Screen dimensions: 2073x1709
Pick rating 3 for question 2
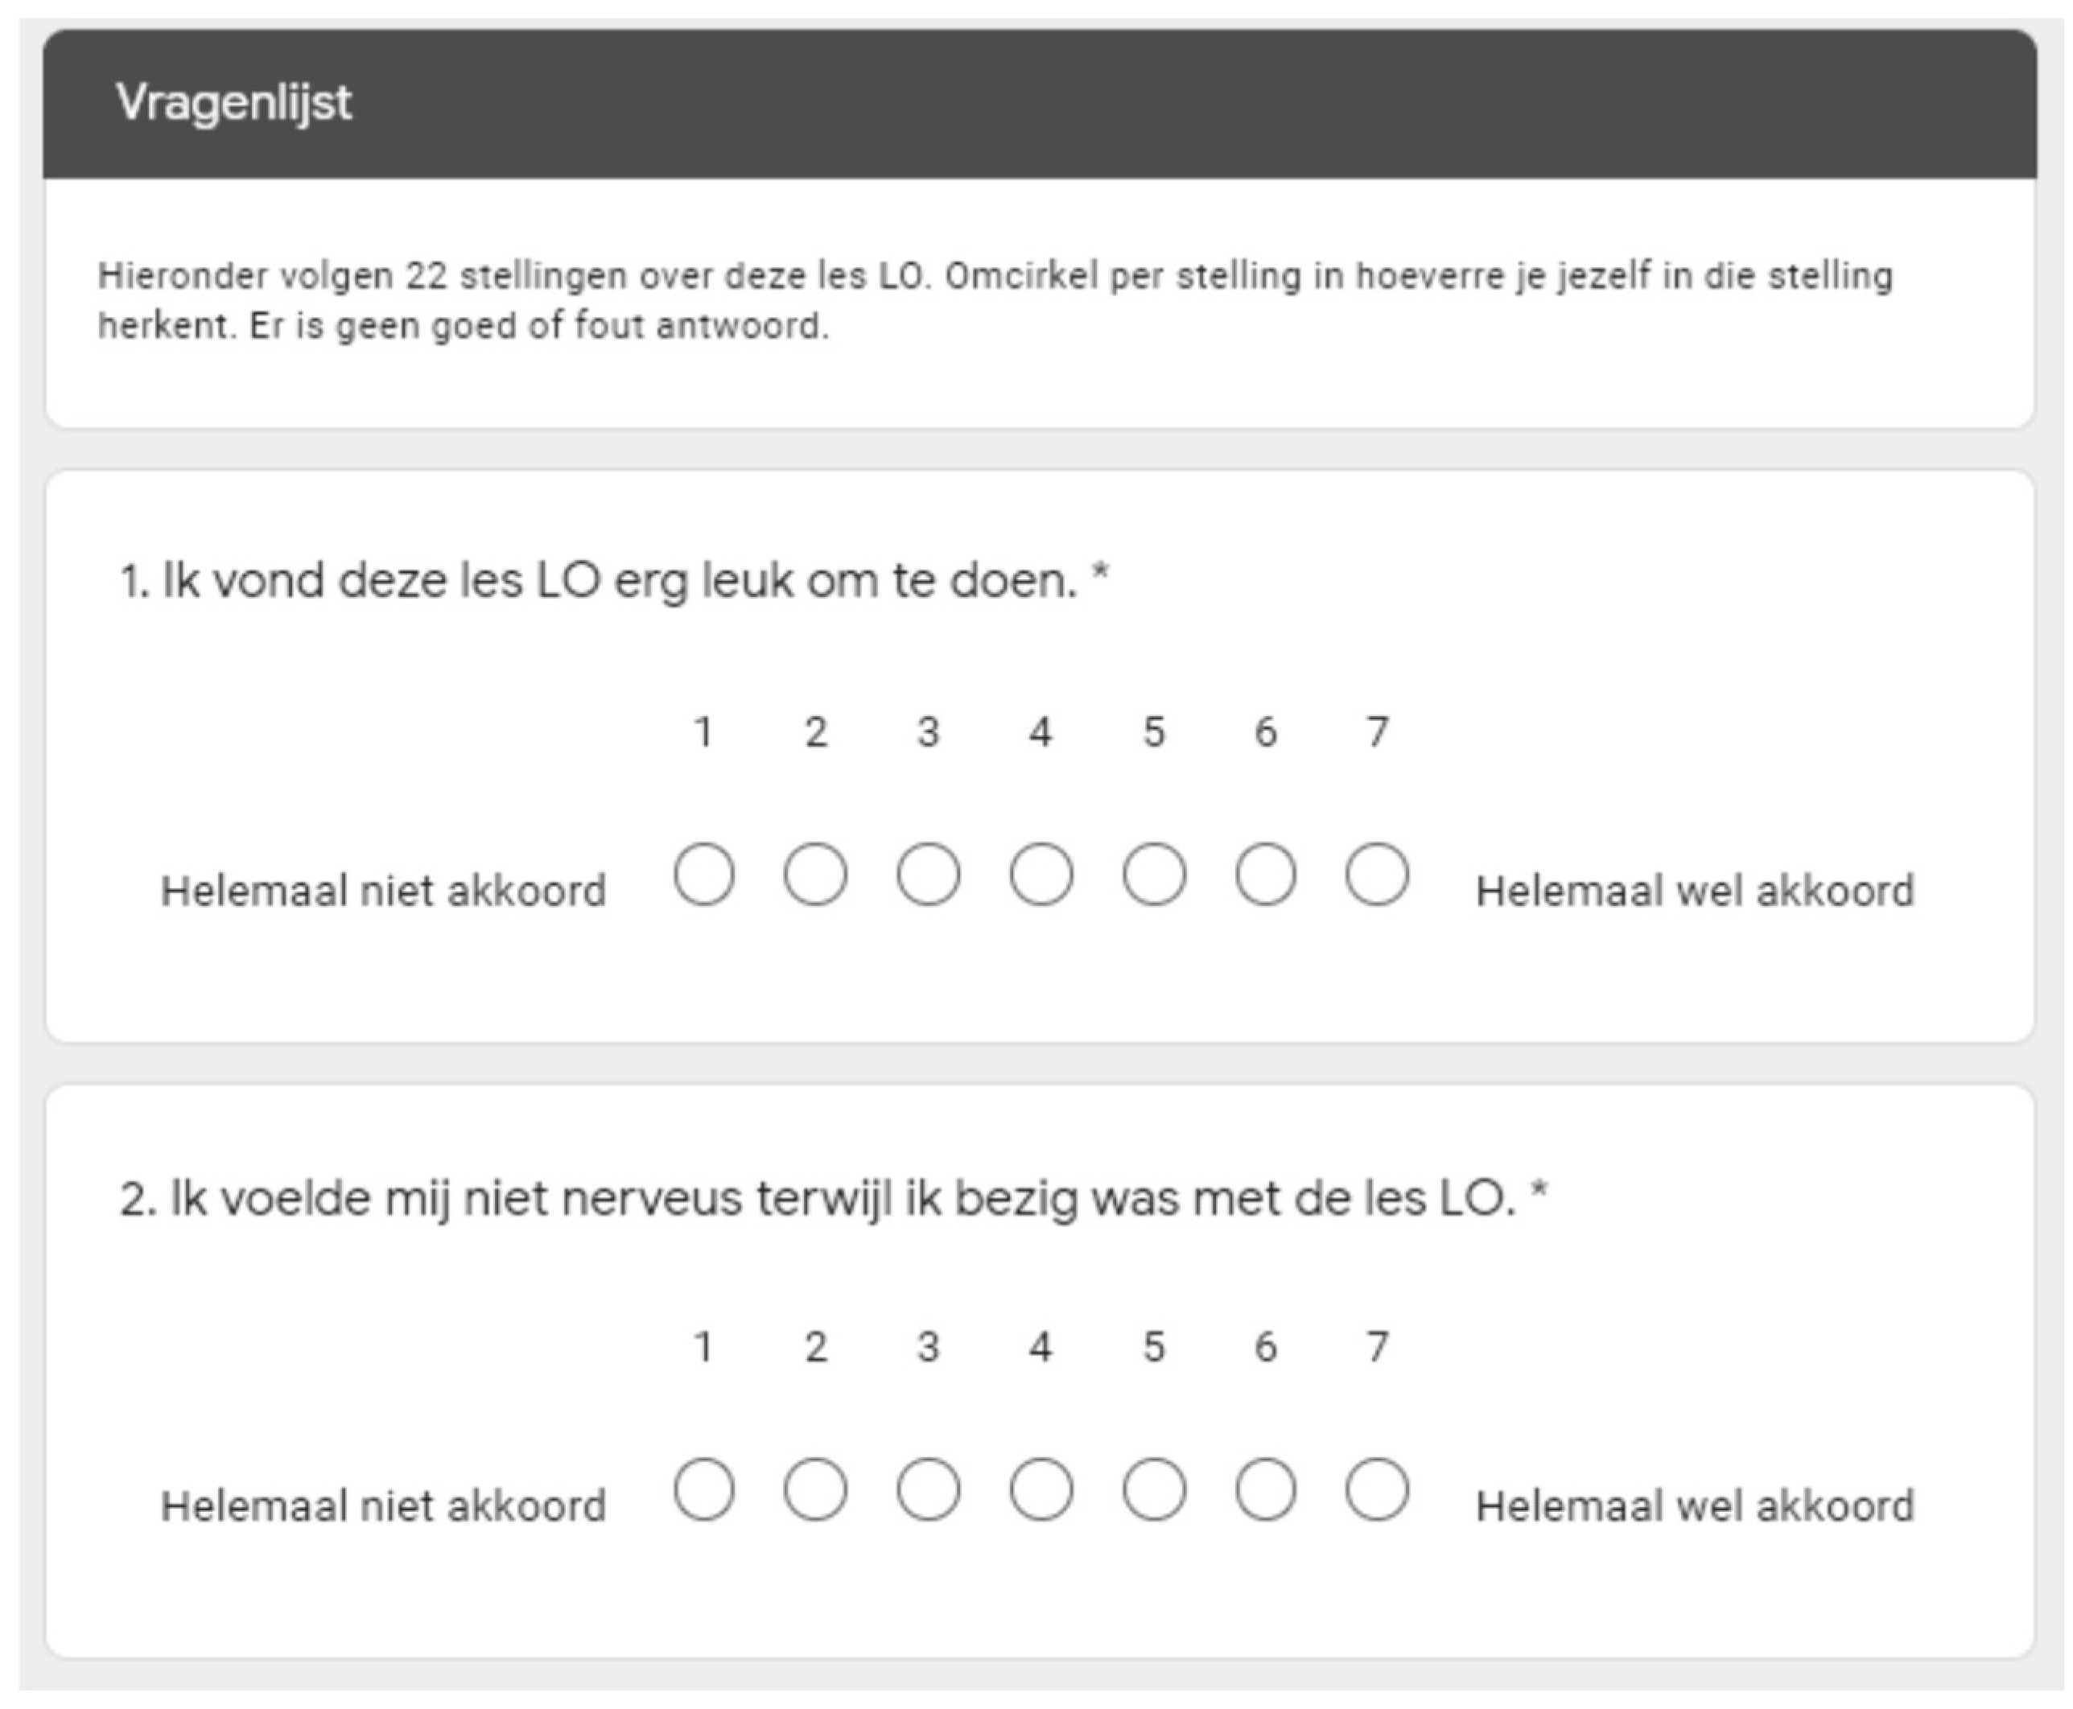927,1489
